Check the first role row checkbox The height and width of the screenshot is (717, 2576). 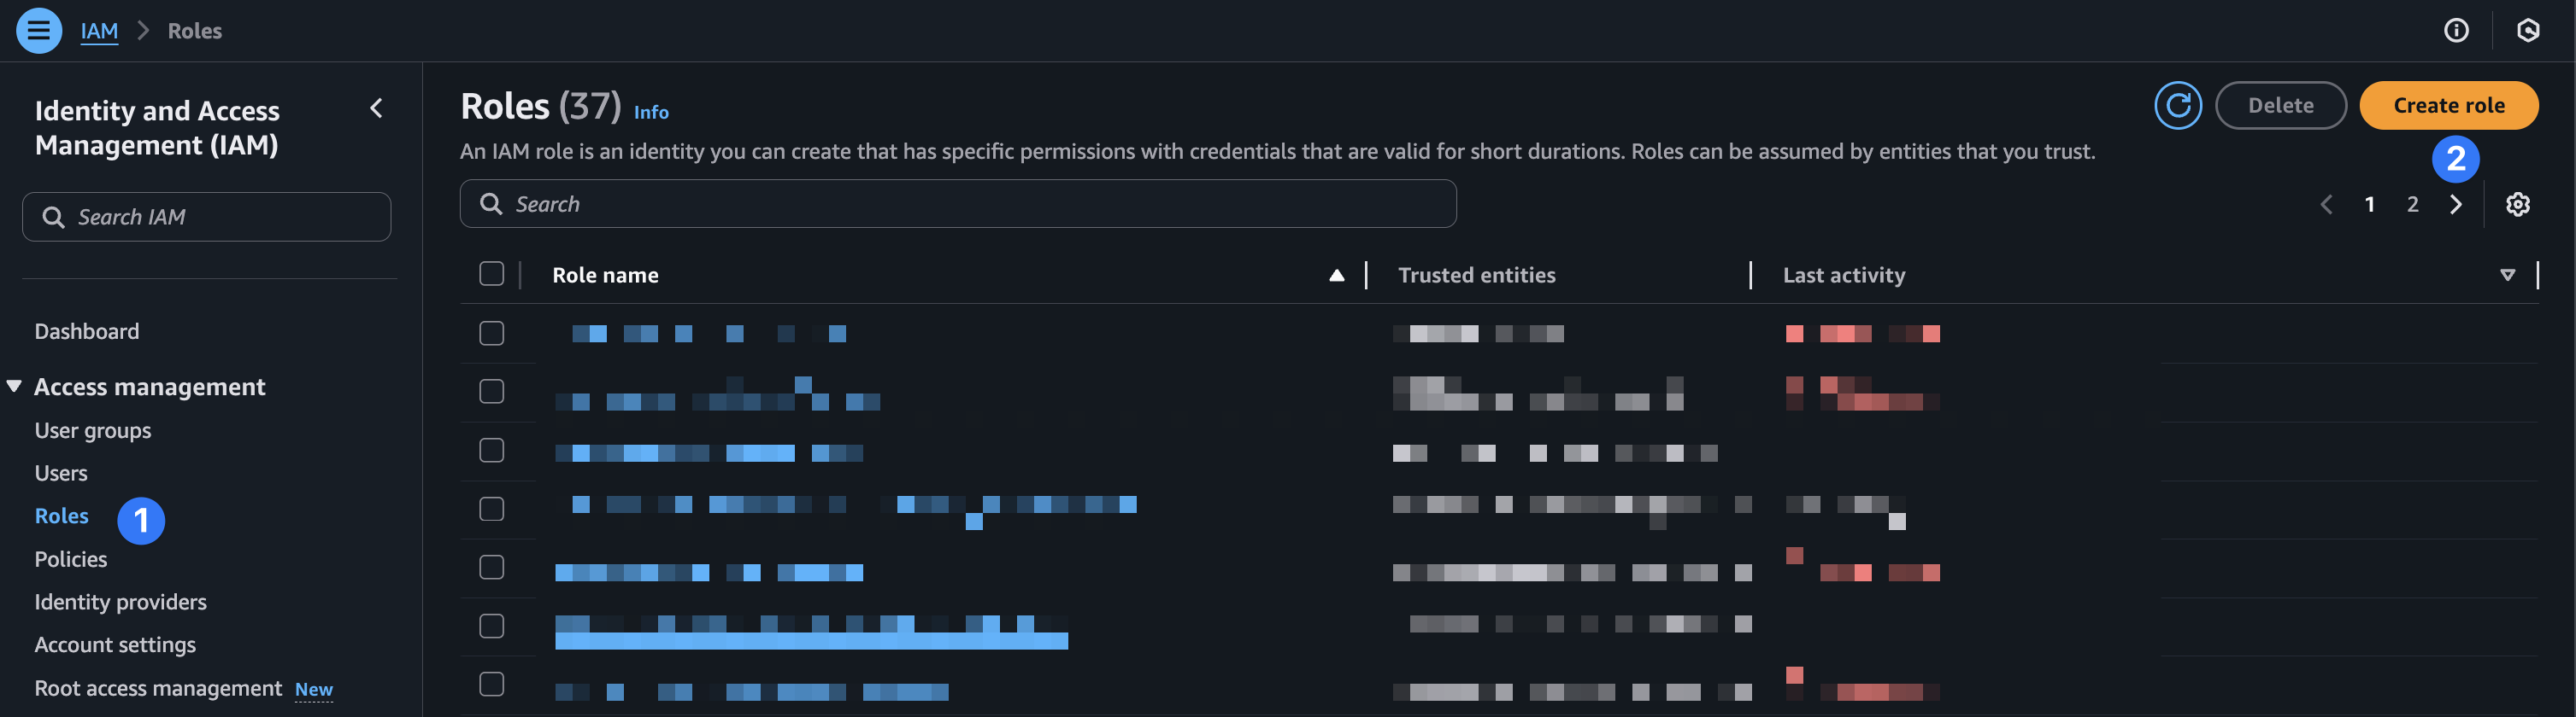tap(491, 333)
